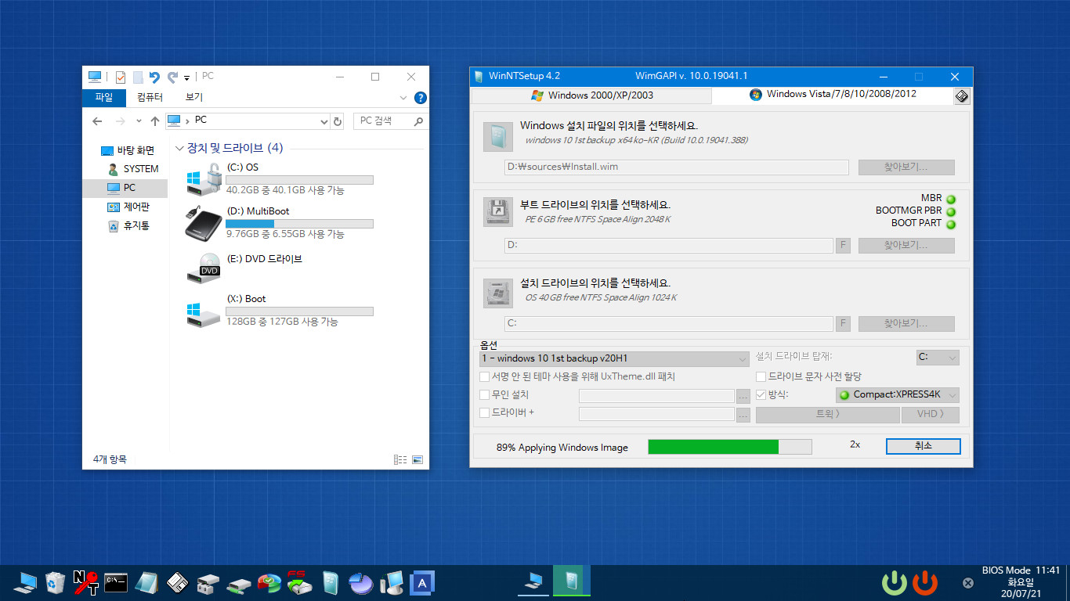This screenshot has height=601, width=1070.
Task: Click the installation drive icon in WinNTSetup
Action: click(x=497, y=292)
